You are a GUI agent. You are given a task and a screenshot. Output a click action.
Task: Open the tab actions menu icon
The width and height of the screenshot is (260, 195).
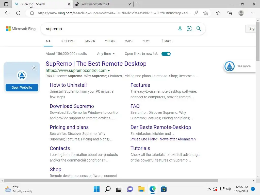click(x=6, y=4)
